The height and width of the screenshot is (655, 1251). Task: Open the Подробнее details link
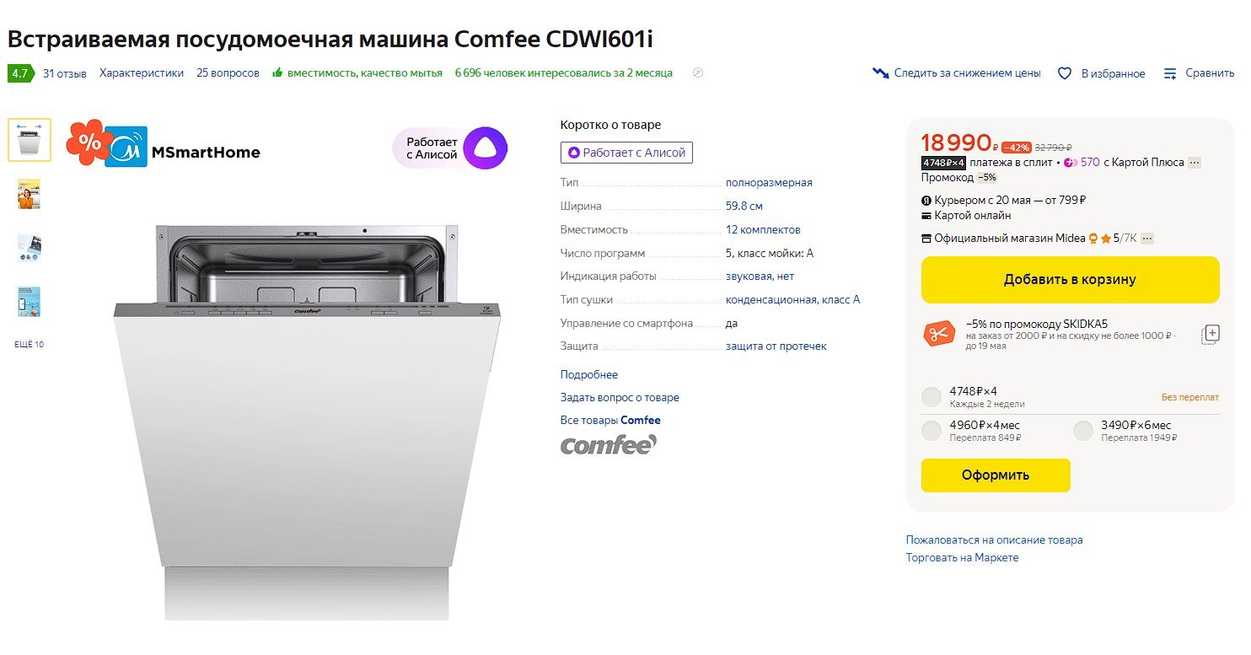pos(589,375)
